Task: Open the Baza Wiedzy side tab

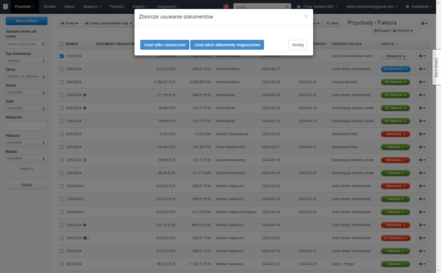Action: pos(436,67)
